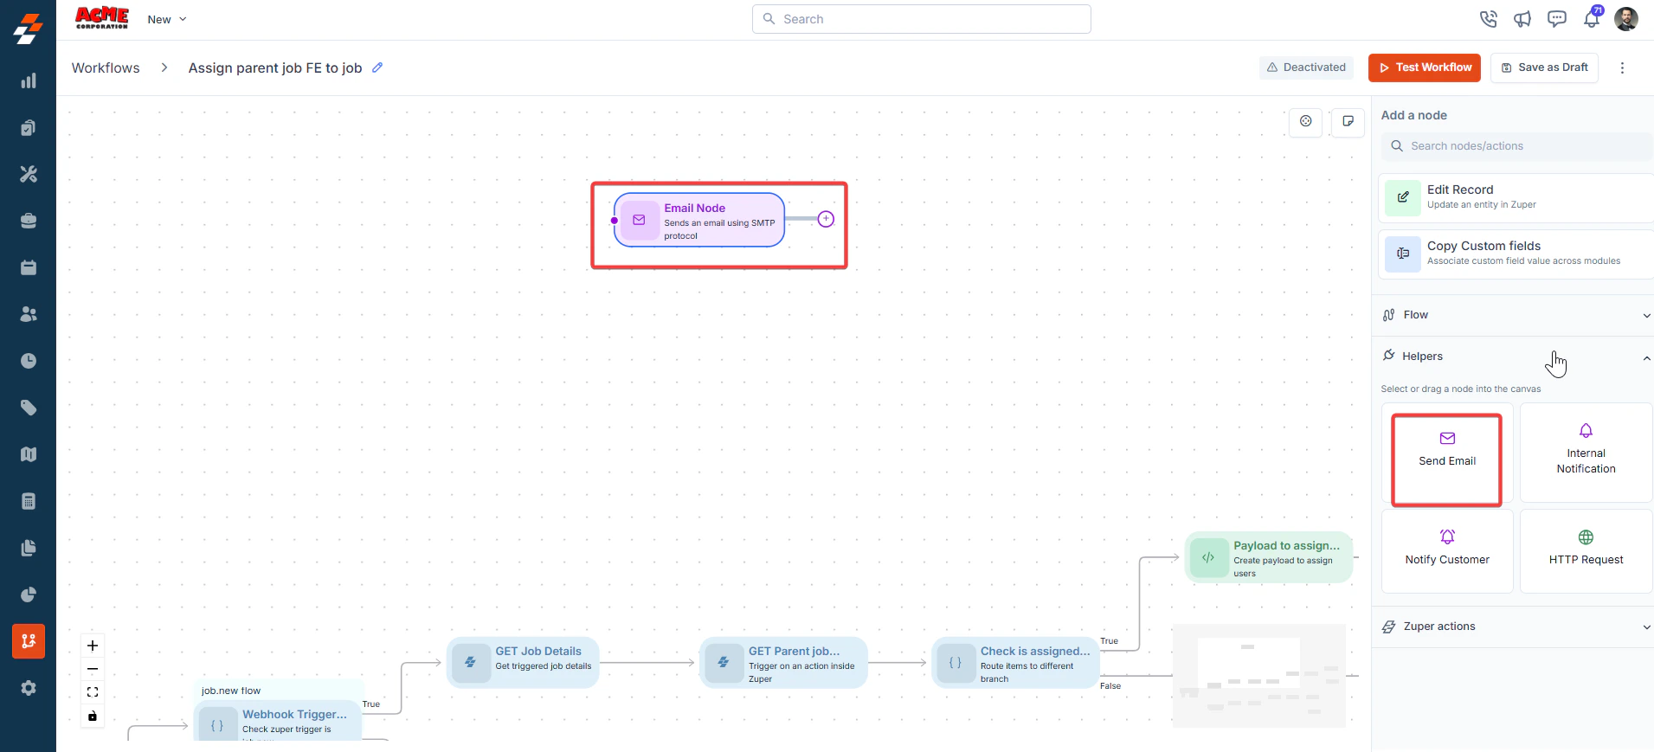1654x752 pixels.
Task: Click Save as Draft button
Action: (x=1544, y=67)
